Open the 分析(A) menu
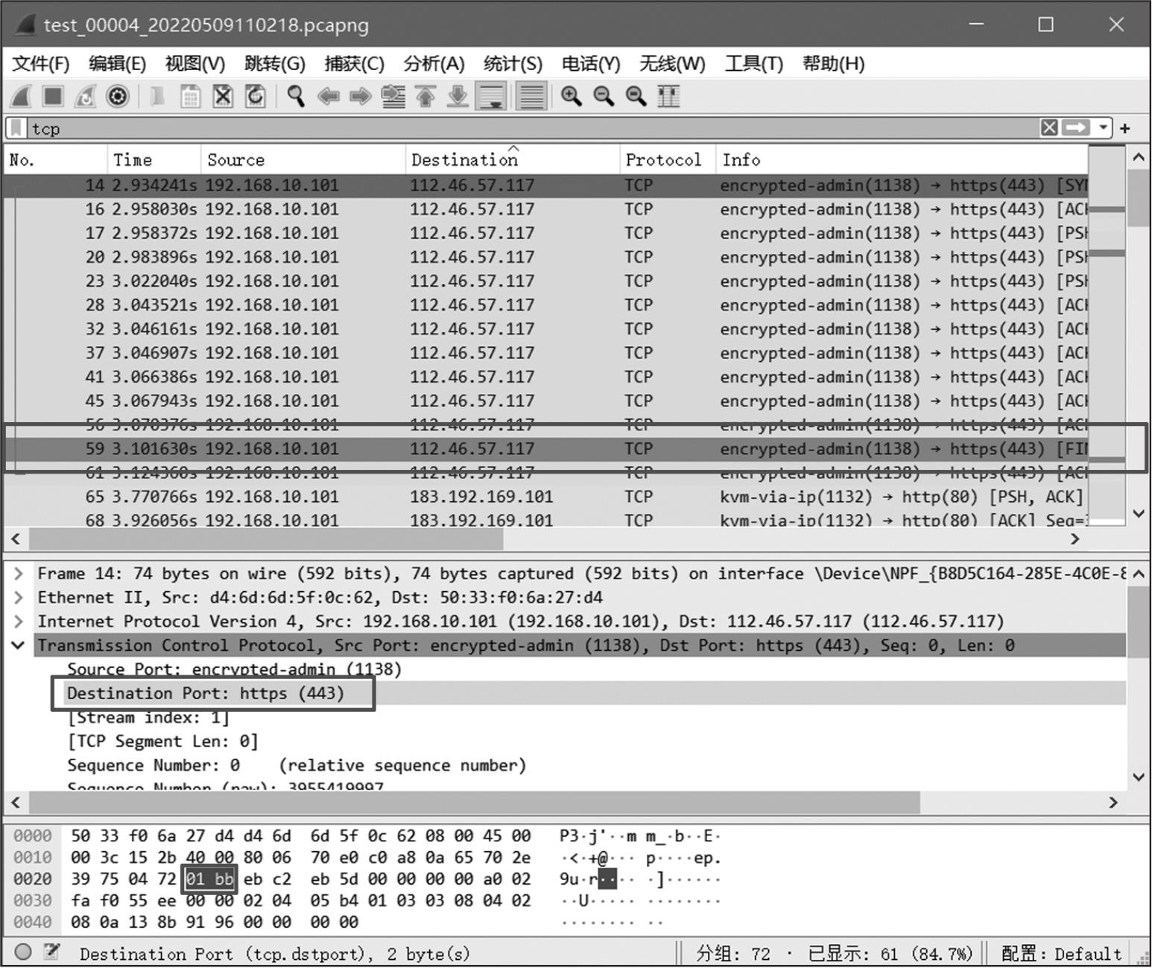Screen dimensions: 1152x968 point(434,64)
